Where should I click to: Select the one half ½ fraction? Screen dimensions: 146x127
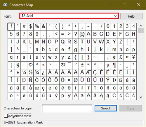30,73
